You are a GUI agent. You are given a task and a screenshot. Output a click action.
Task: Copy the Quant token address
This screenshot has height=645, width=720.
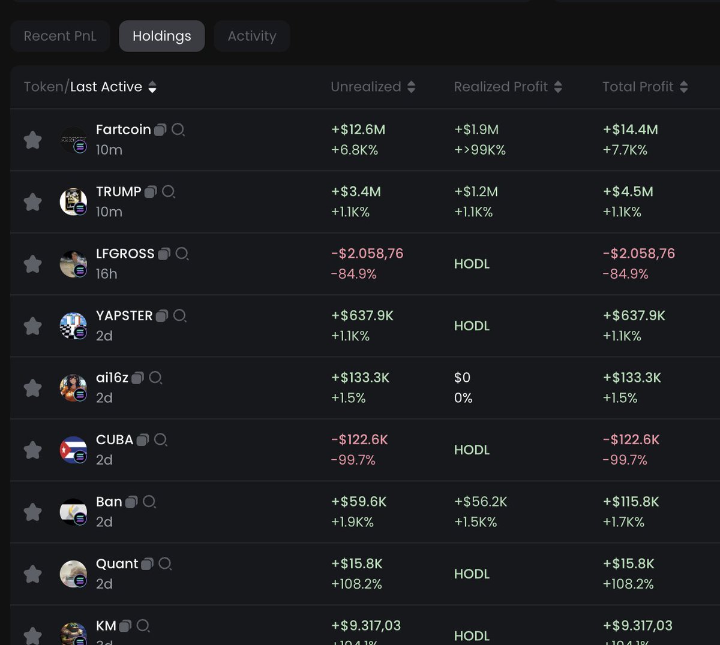click(147, 564)
